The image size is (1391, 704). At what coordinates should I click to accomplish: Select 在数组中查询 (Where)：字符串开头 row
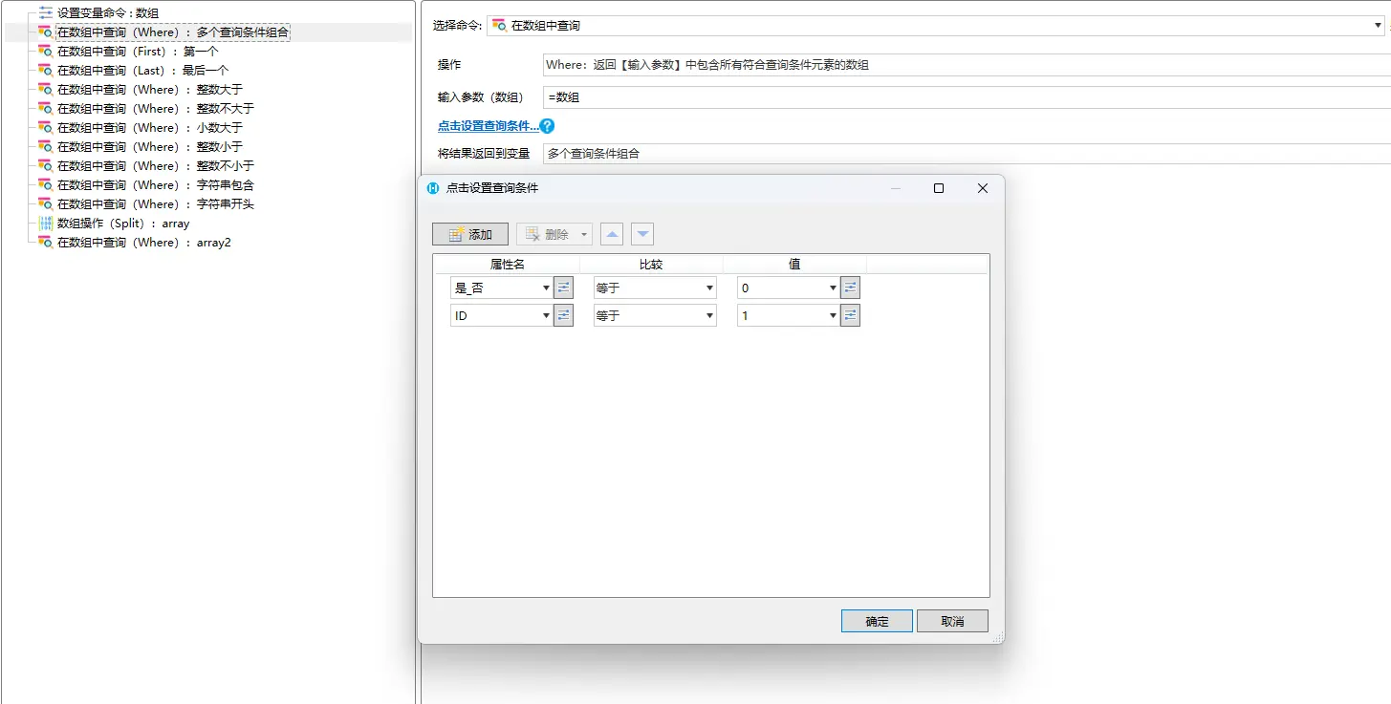(x=156, y=204)
